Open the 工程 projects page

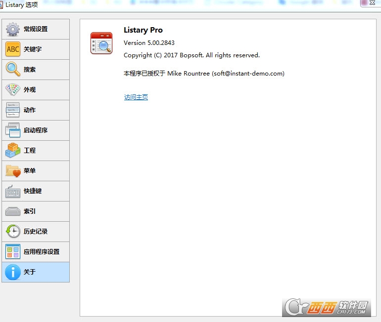coord(36,150)
